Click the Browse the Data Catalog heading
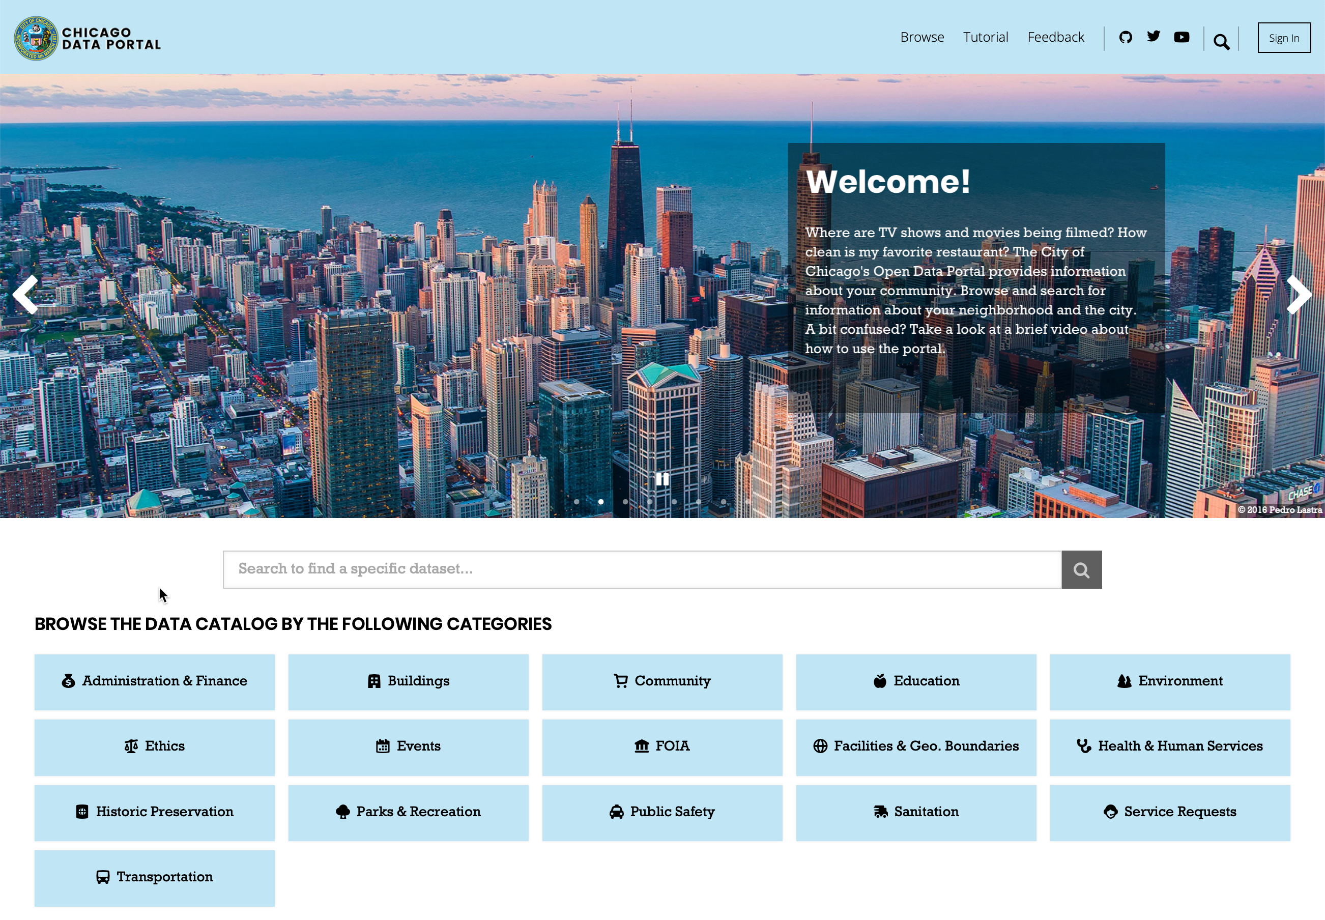Screen dimensions: 1325x920 pos(293,624)
